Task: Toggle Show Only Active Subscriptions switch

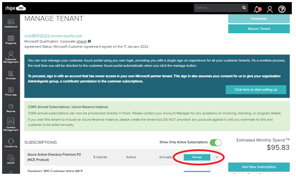Action: 216,143
